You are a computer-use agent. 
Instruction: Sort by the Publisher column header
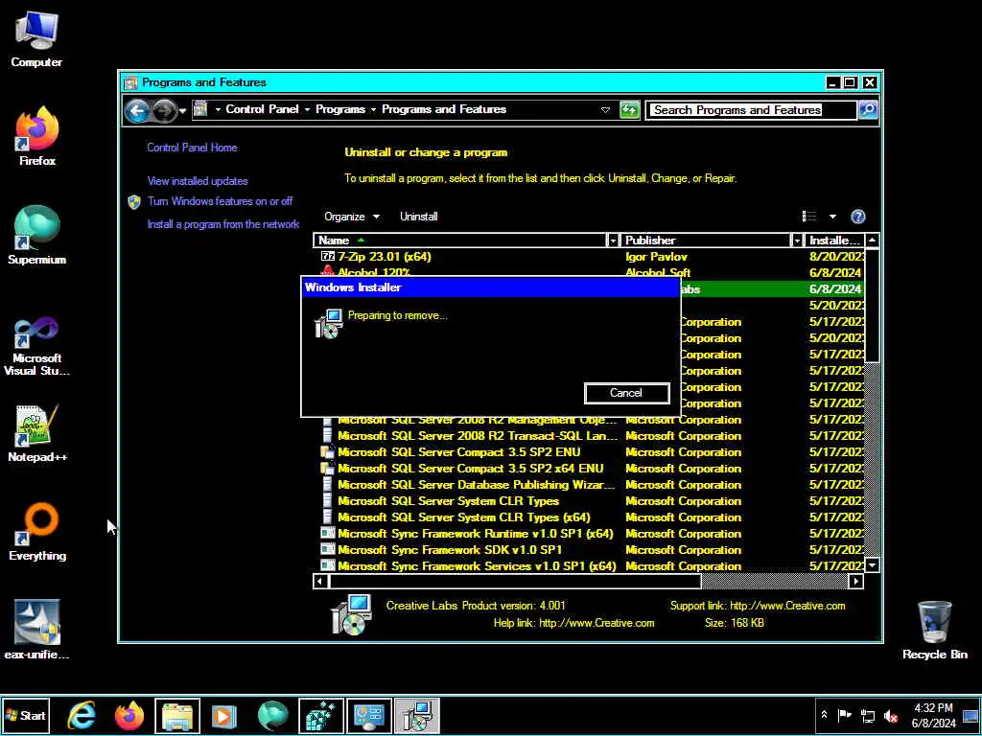(706, 241)
